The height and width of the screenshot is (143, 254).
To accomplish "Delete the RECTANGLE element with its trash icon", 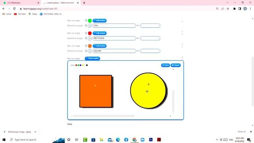I will (86, 38).
